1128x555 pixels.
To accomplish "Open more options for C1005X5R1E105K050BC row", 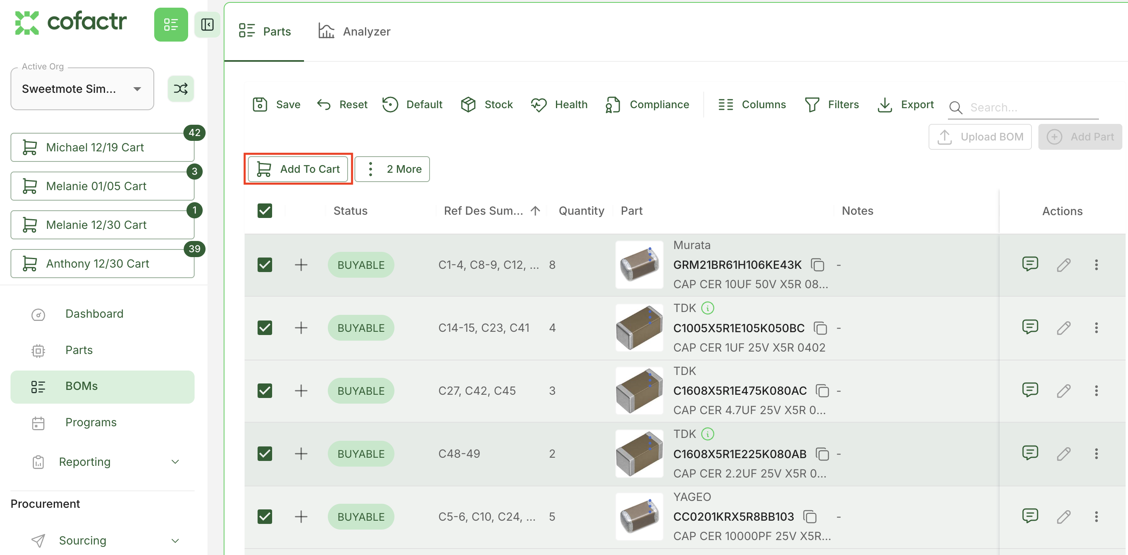I will click(1096, 328).
